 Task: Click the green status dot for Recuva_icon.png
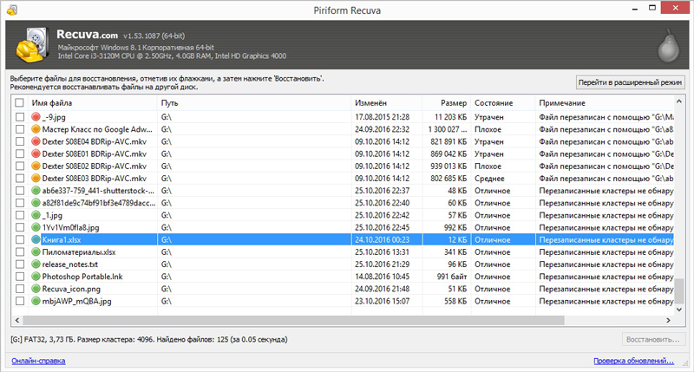(x=36, y=289)
